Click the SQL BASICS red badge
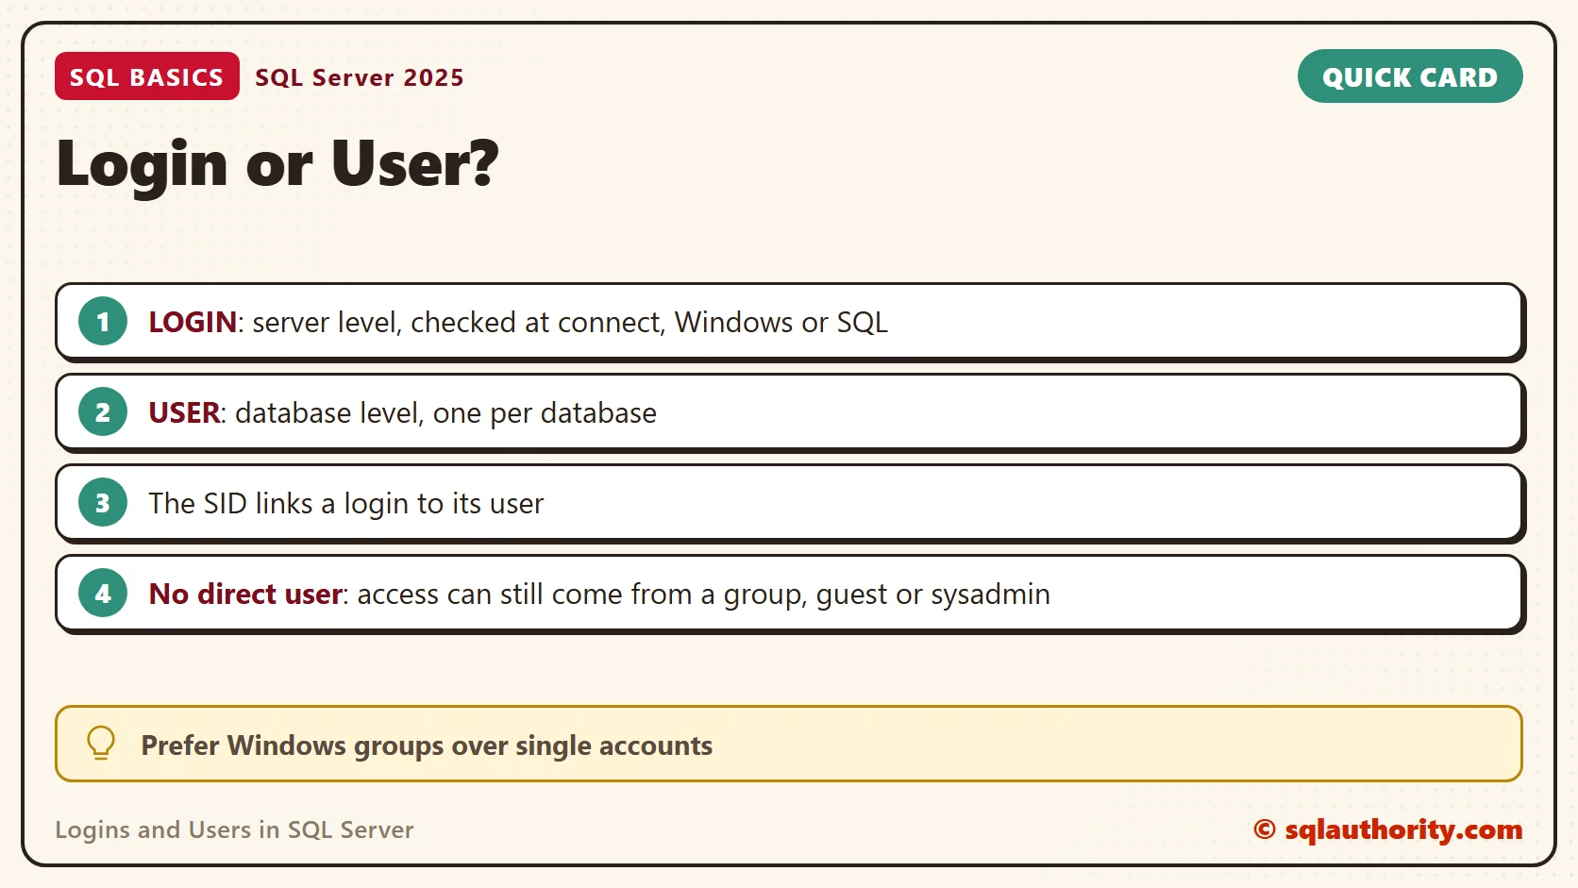This screenshot has height=888, width=1578. coord(147,76)
